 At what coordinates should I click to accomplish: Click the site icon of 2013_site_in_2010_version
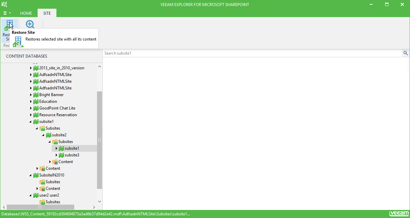36,68
